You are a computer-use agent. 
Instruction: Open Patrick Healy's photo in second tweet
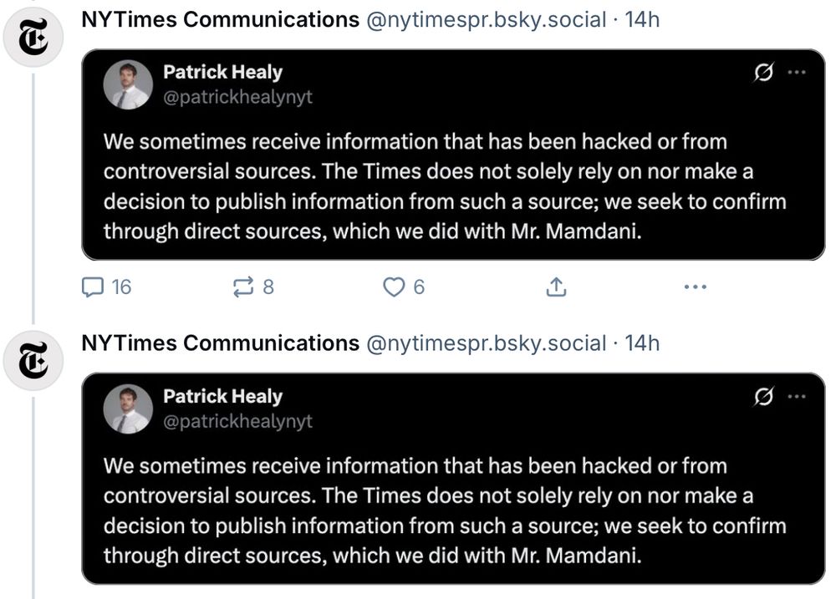point(128,409)
